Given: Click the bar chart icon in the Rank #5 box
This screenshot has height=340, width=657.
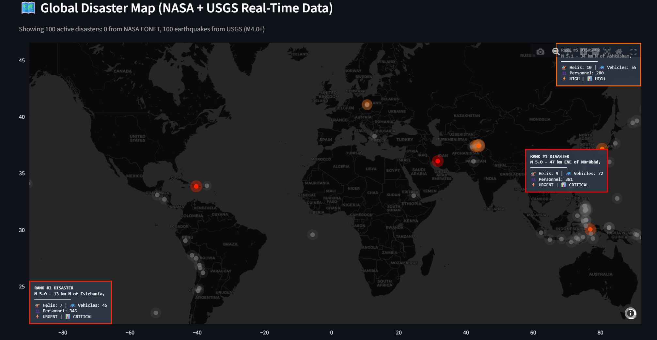Looking at the screenshot, I should tap(589, 79).
